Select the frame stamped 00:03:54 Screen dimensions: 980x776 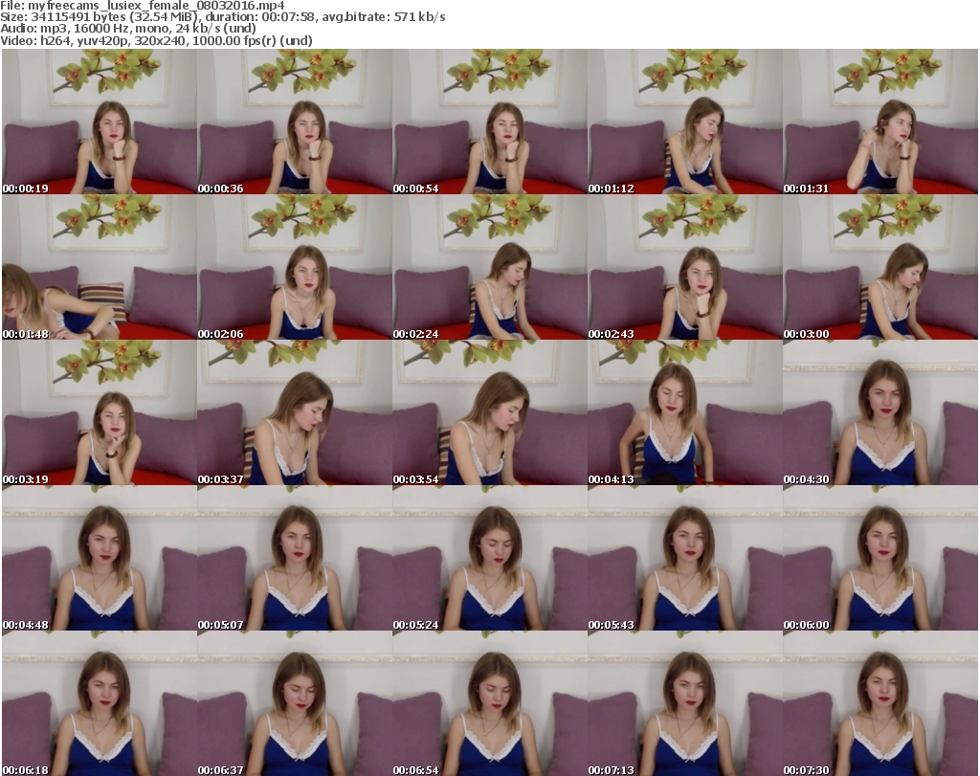click(x=490, y=413)
